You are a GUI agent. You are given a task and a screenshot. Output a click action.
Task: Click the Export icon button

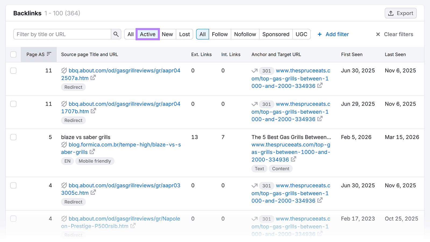pos(391,13)
